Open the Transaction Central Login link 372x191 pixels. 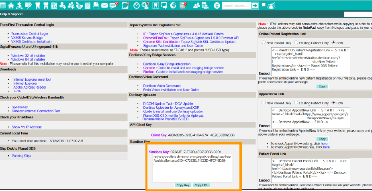click(x=29, y=34)
